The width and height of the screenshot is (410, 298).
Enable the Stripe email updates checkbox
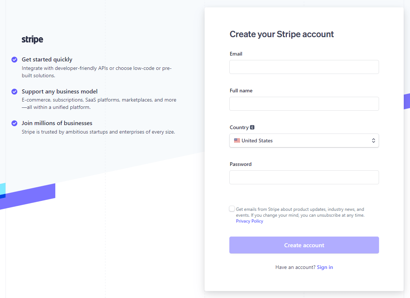tap(232, 208)
